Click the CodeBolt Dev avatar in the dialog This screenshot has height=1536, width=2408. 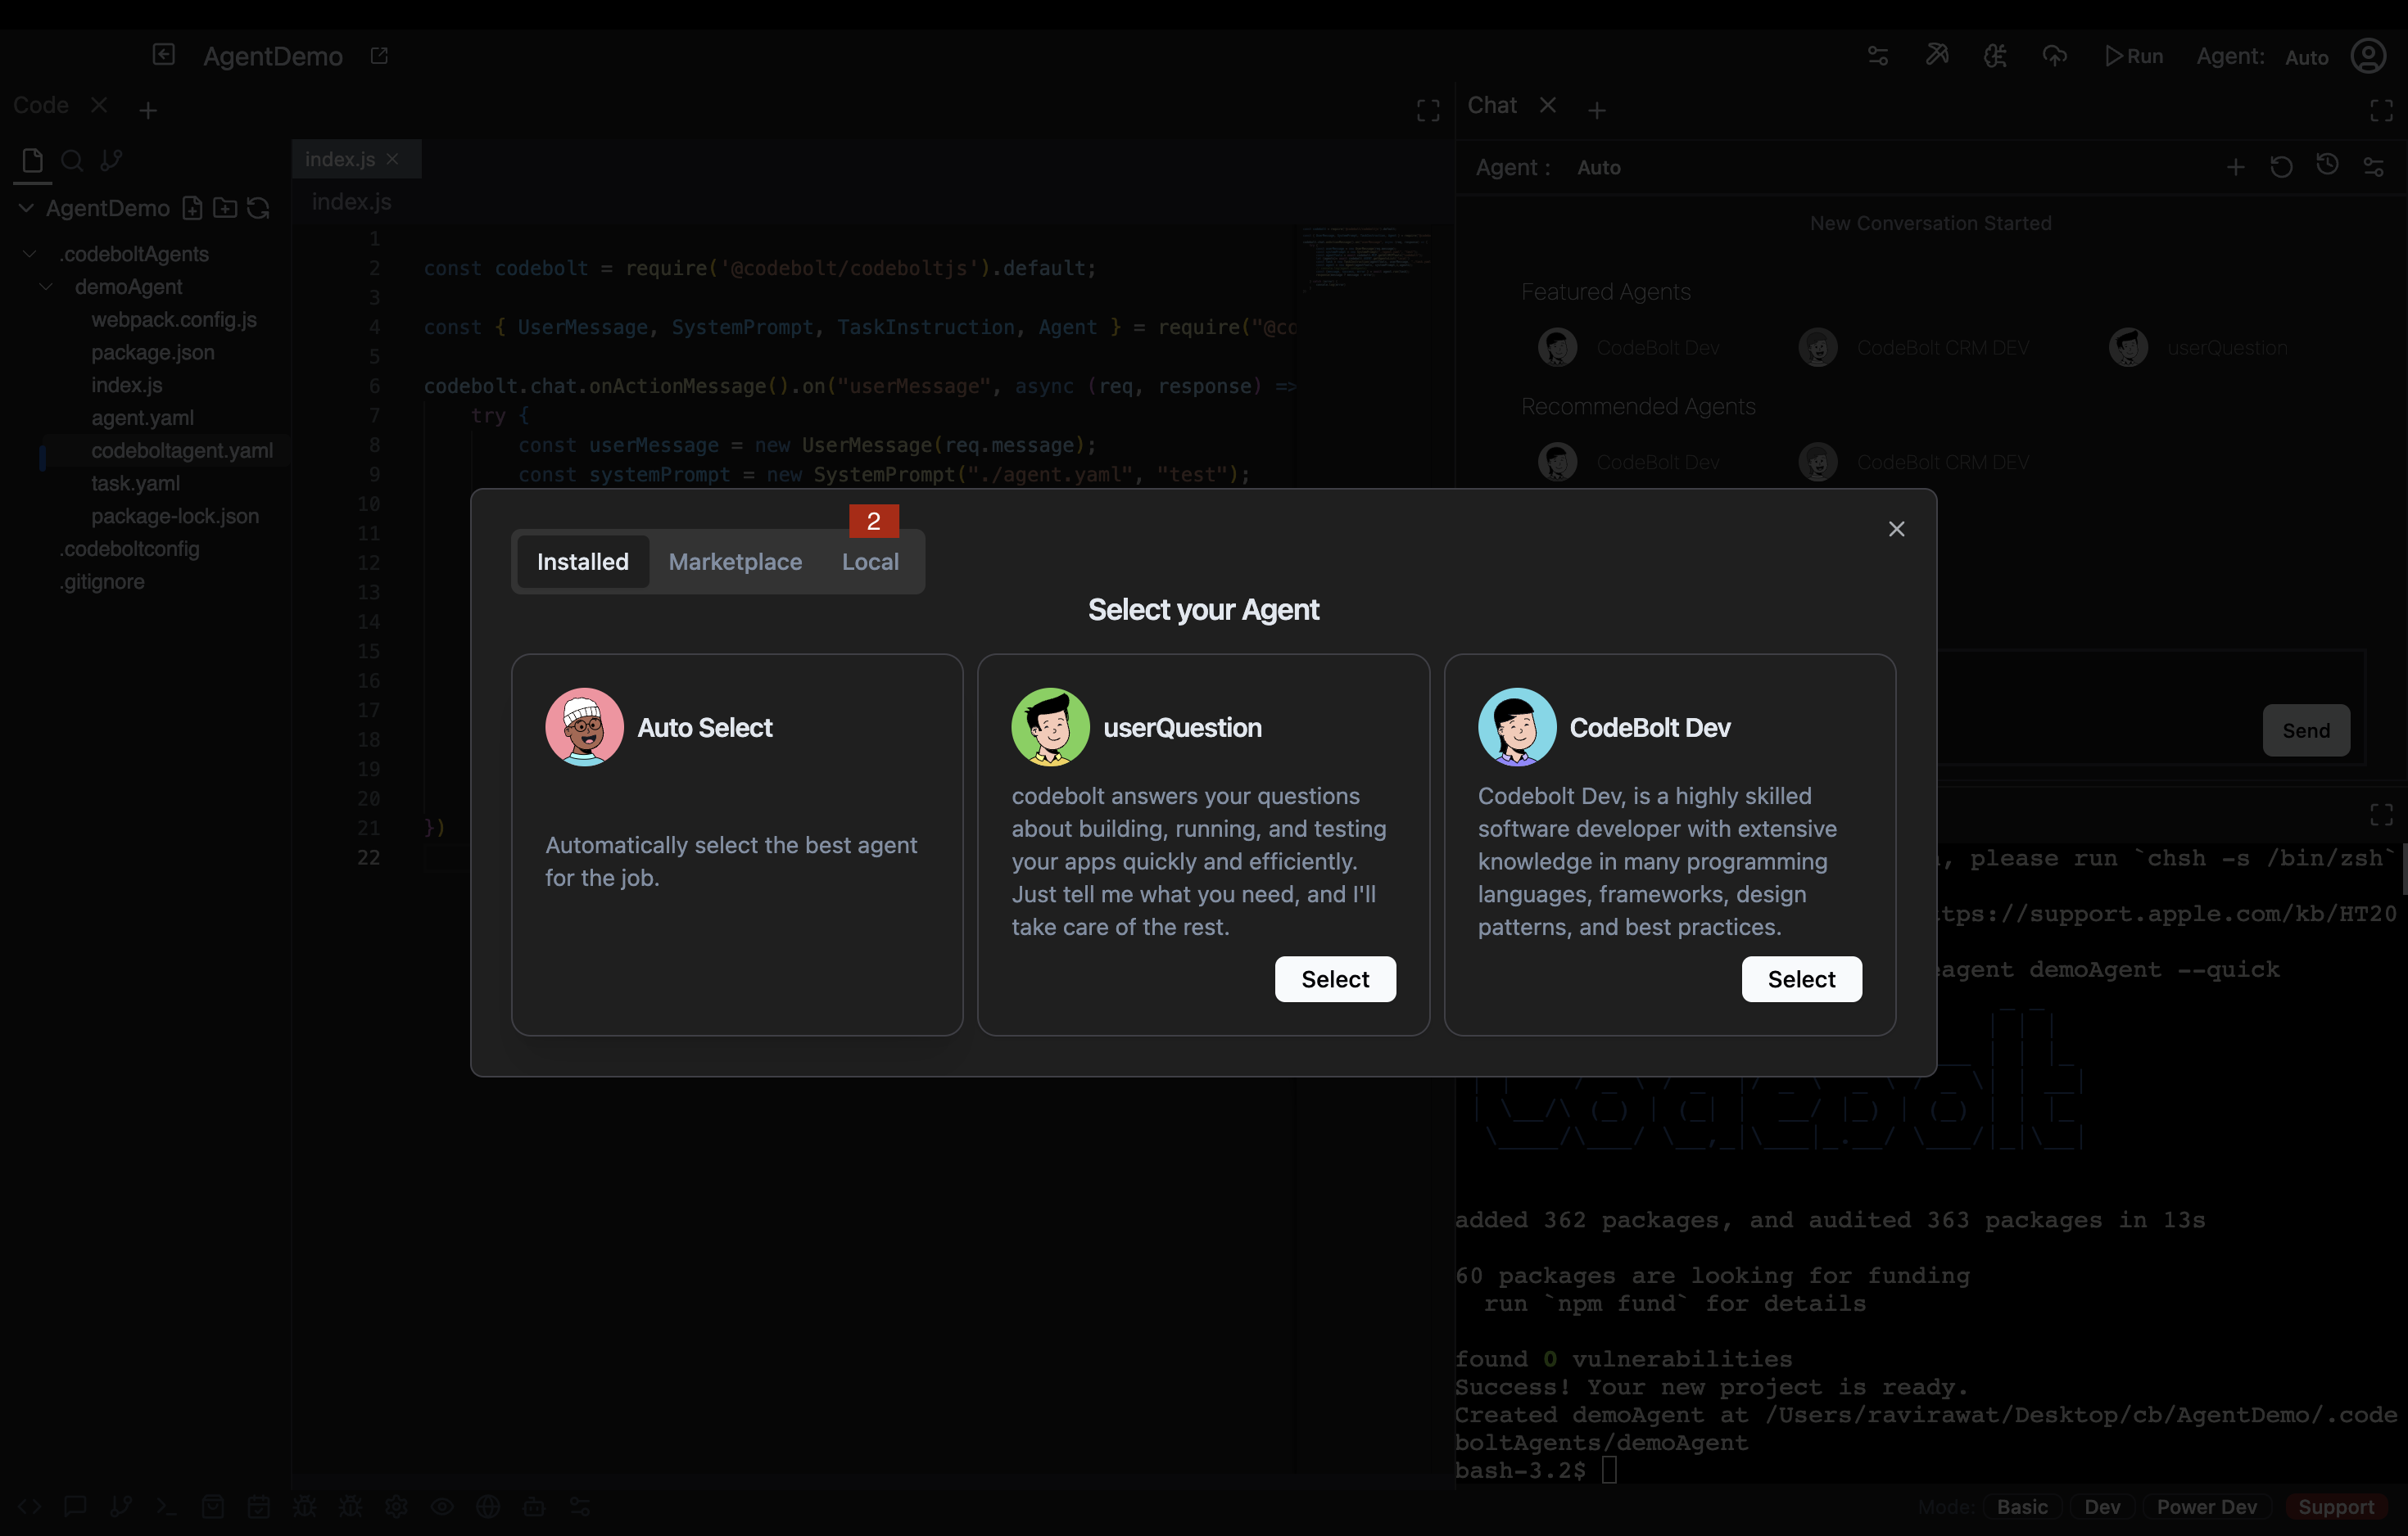tap(1517, 726)
